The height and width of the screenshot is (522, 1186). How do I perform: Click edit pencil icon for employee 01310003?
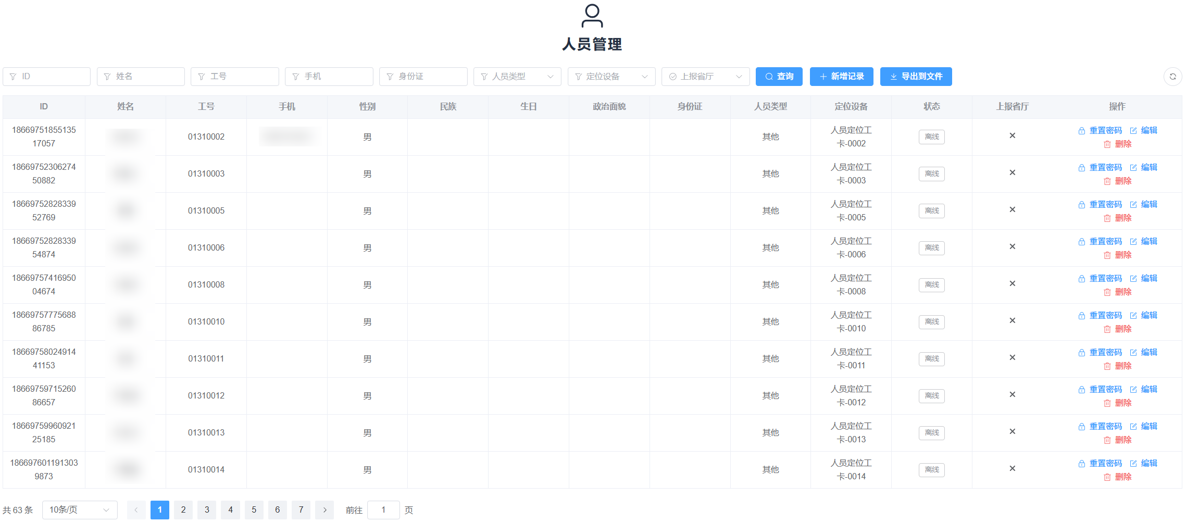click(1133, 168)
